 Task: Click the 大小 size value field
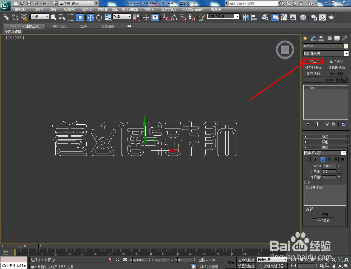[329, 166]
